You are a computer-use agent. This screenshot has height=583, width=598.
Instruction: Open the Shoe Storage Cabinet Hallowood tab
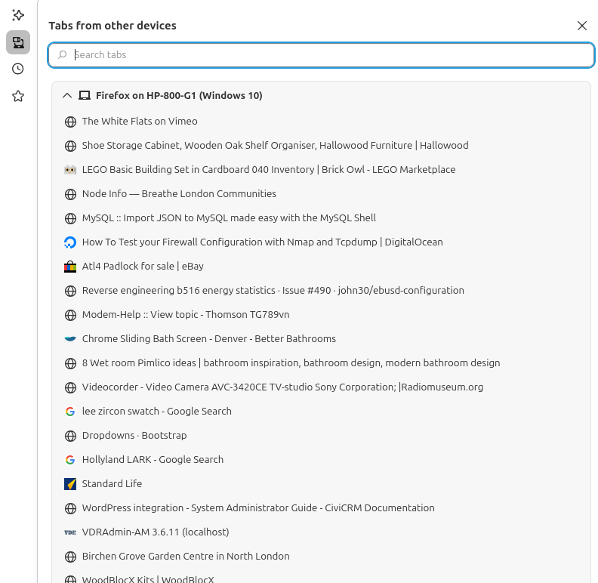[275, 146]
